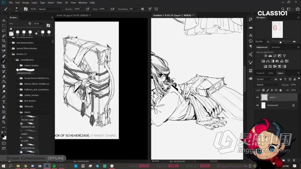
Task: Open the Info panel icon
Action: pos(250,41)
